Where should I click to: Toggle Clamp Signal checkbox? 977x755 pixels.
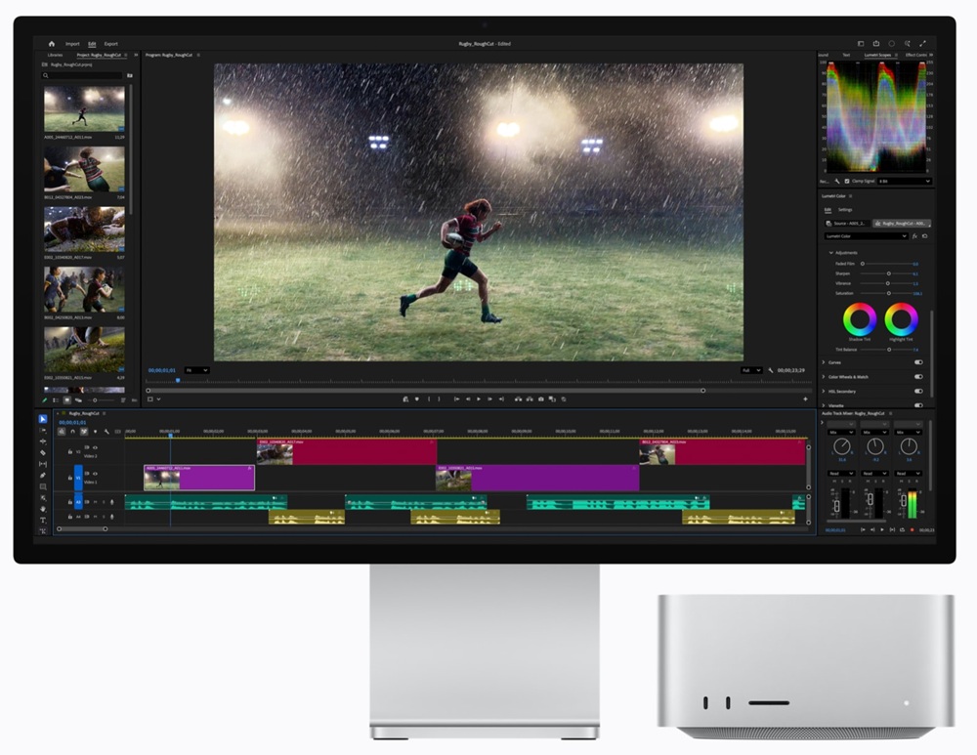pos(847,182)
